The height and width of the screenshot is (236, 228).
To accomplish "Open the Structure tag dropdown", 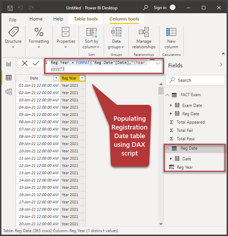I will pyautogui.click(x=13, y=38).
